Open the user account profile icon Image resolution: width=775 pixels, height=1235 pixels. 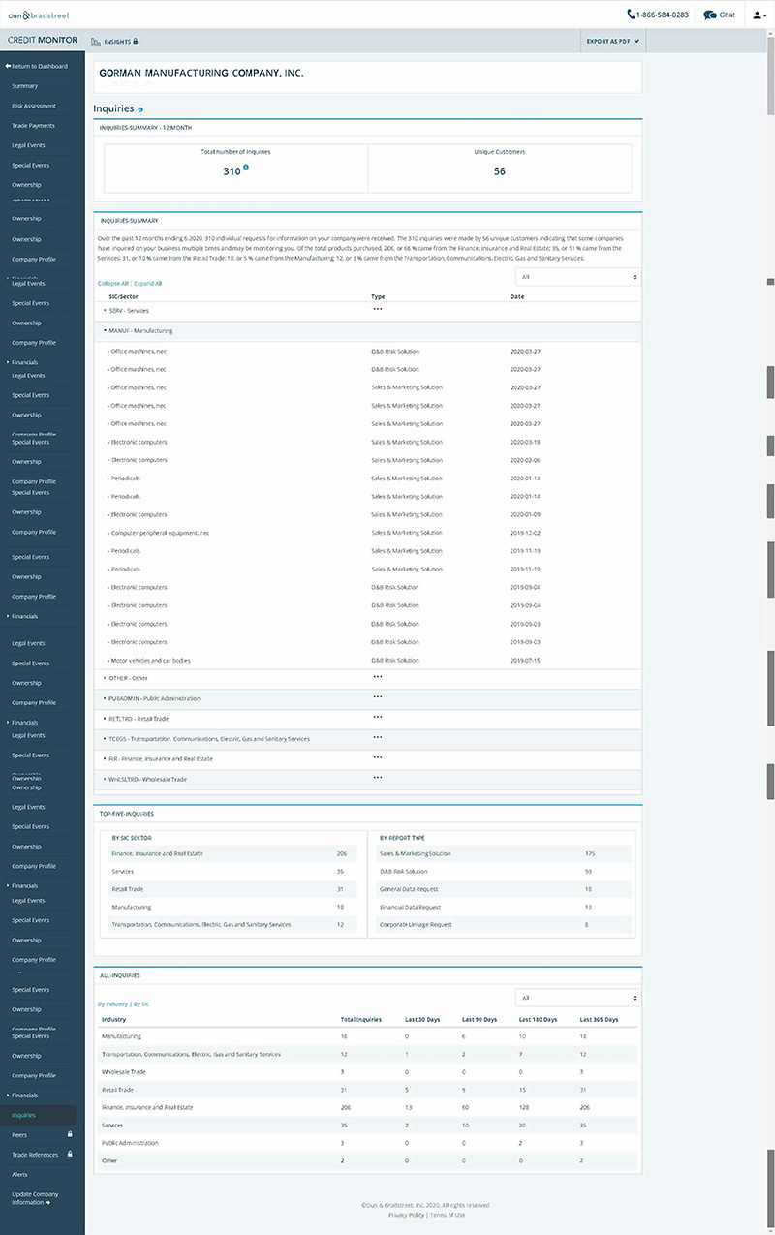[x=757, y=15]
